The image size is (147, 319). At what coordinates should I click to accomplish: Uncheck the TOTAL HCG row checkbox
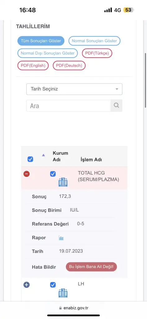click(x=53, y=174)
